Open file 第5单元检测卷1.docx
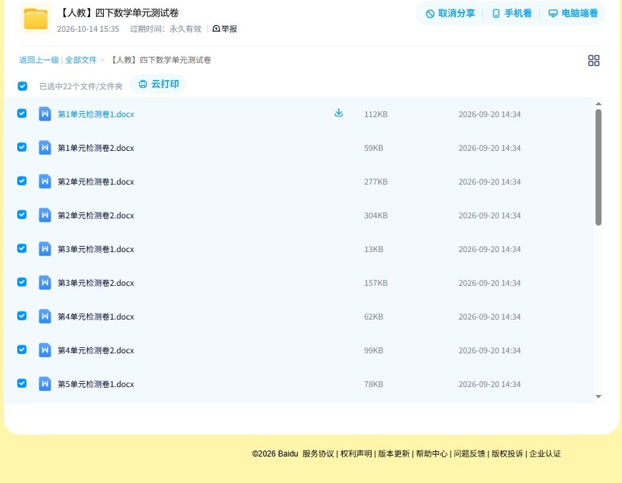The height and width of the screenshot is (483, 622). pyautogui.click(x=96, y=384)
